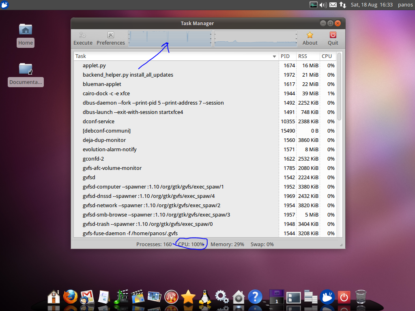Launch Firefox from the dock

click(70, 297)
